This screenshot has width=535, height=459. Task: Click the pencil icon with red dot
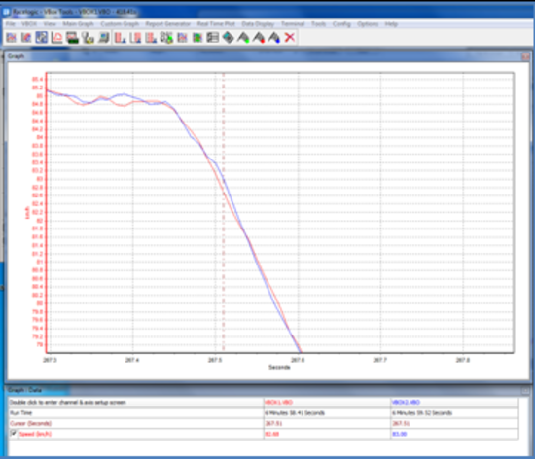259,37
